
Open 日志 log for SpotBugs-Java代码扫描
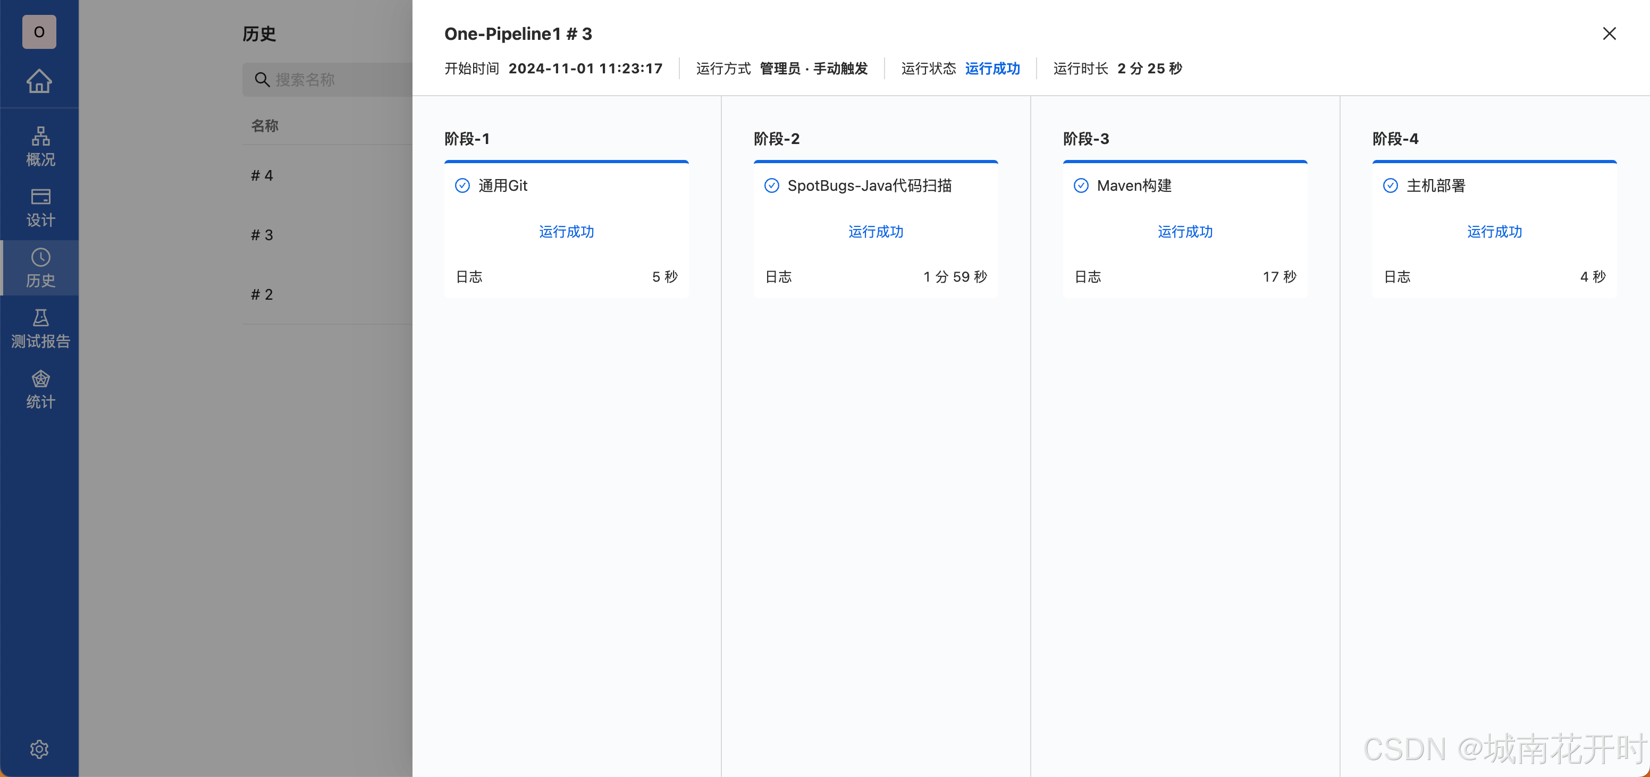coord(778,277)
